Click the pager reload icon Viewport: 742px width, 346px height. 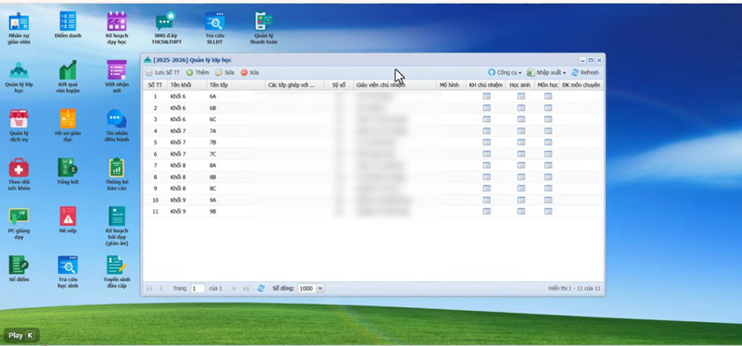[x=261, y=289]
